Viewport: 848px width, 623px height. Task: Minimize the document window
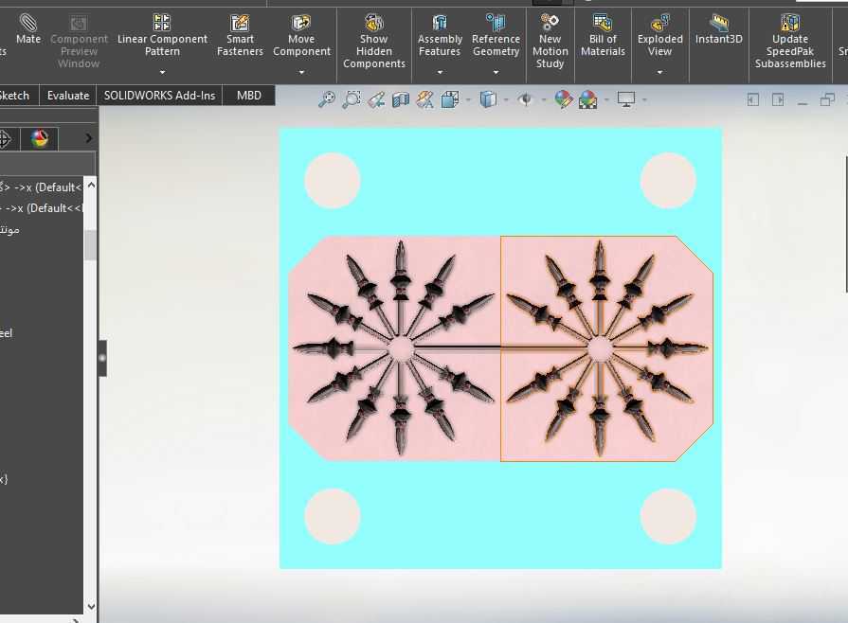803,102
